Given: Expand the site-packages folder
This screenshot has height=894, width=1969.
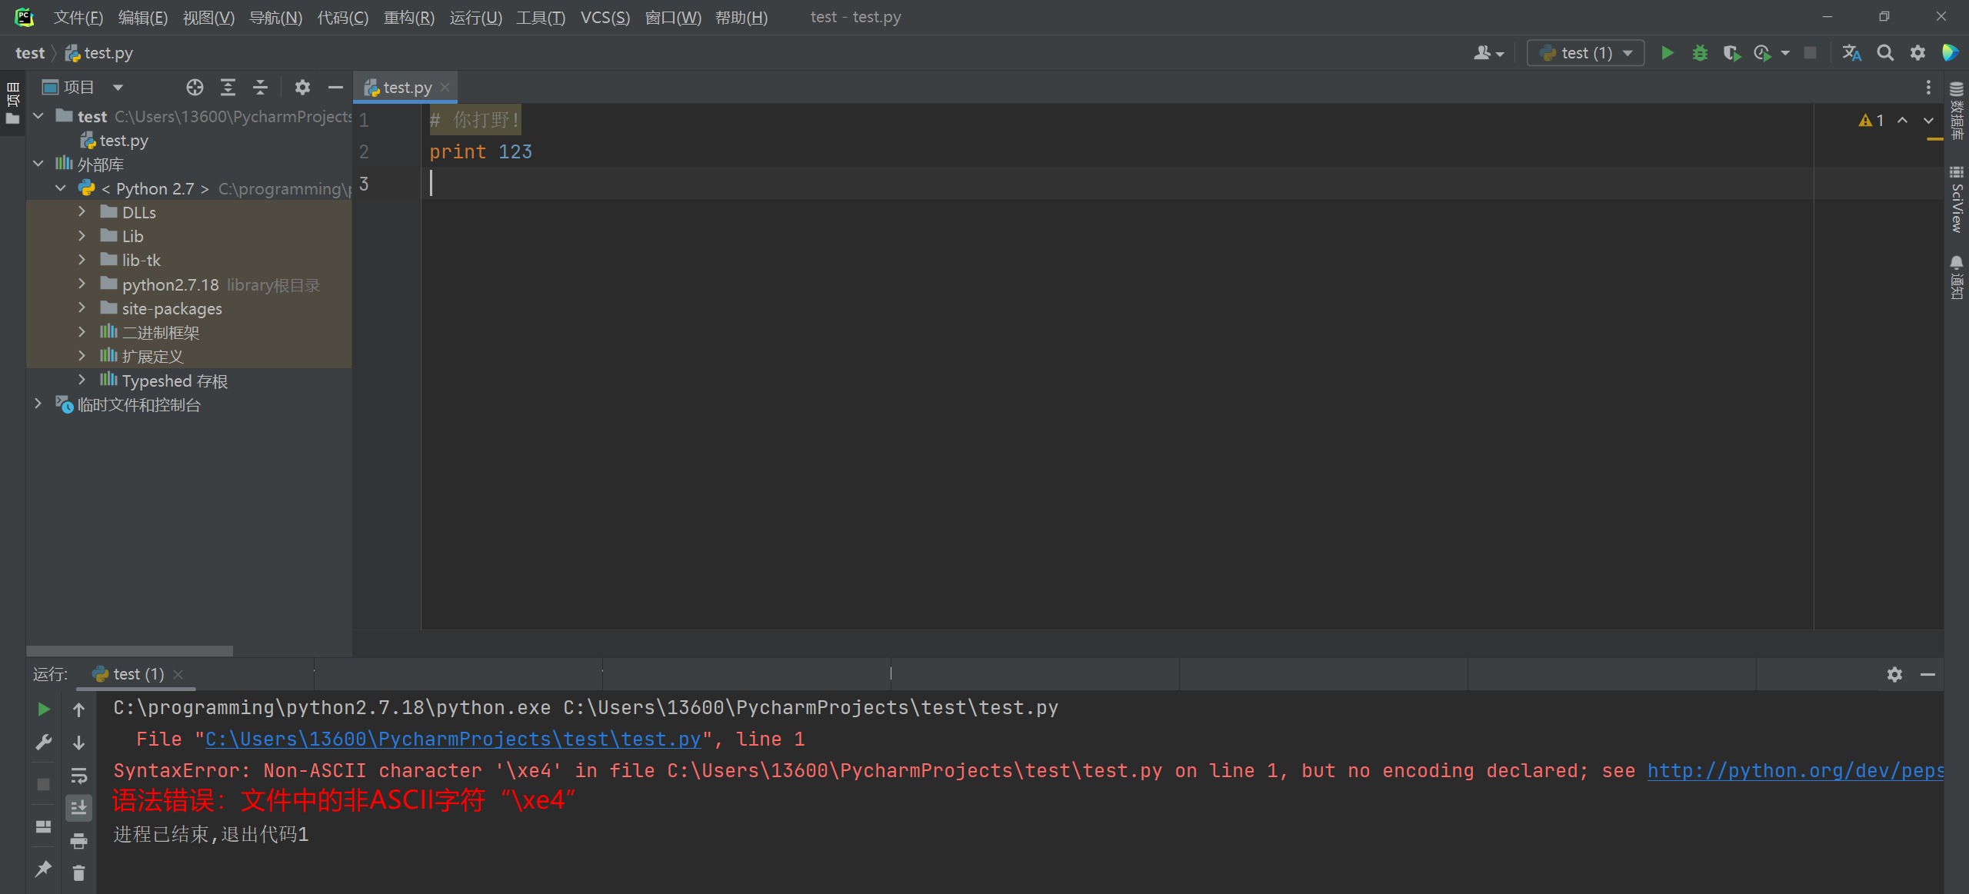Looking at the screenshot, I should tap(82, 308).
